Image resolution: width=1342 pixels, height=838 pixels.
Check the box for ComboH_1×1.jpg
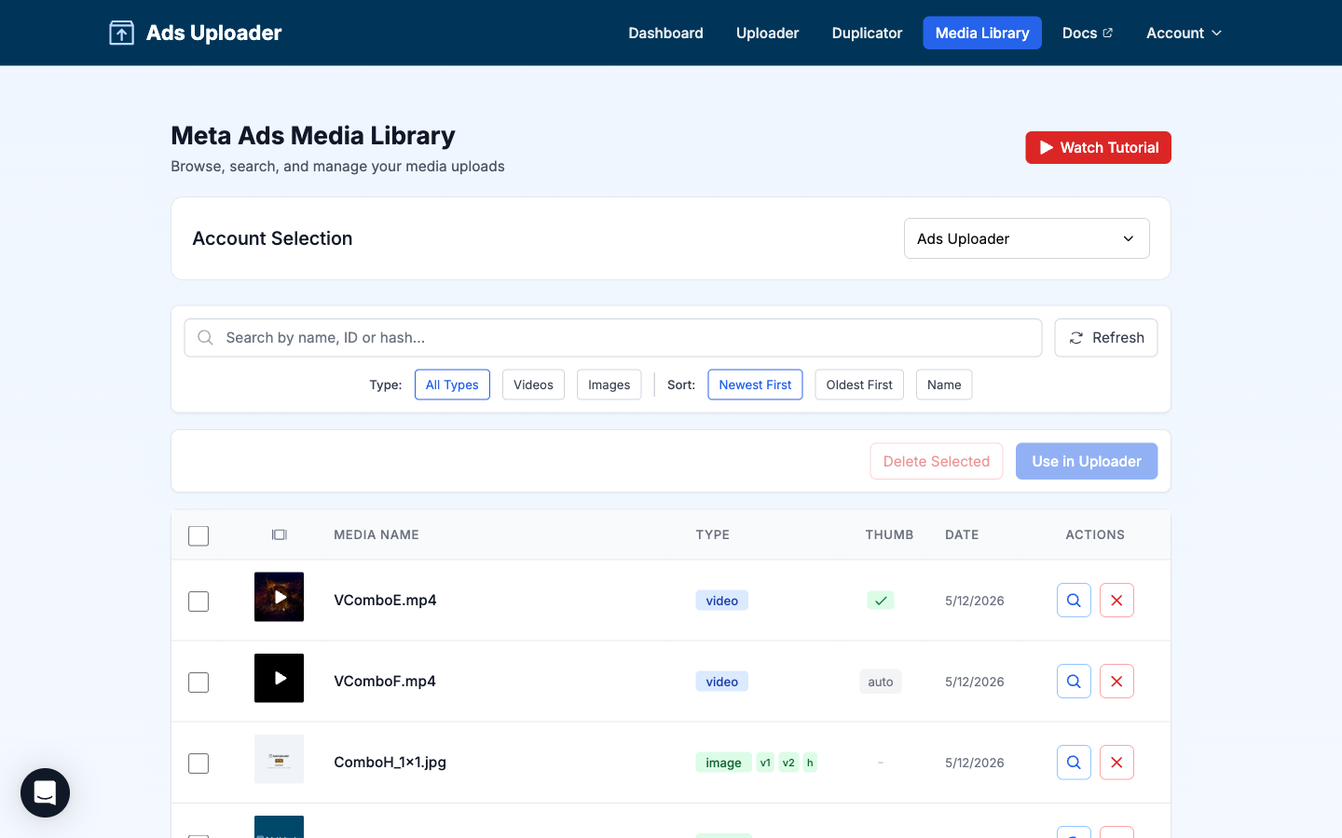(199, 764)
